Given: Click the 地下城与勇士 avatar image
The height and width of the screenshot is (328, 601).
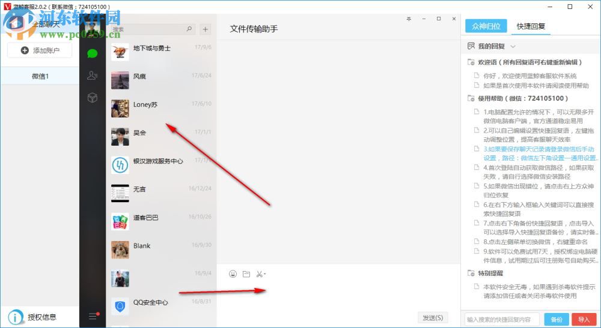Looking at the screenshot, I should [120, 52].
